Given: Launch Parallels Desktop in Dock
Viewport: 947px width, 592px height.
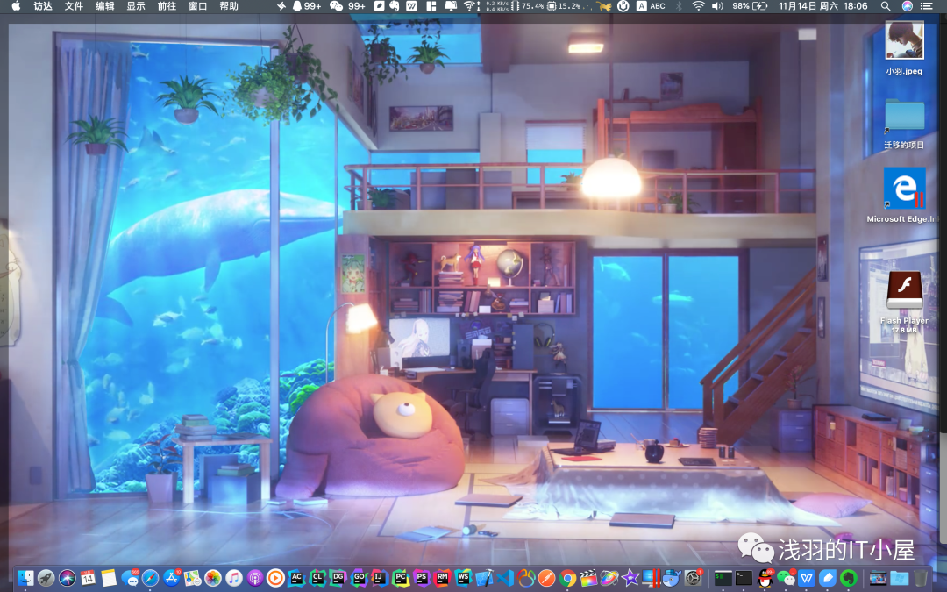Looking at the screenshot, I should [652, 578].
